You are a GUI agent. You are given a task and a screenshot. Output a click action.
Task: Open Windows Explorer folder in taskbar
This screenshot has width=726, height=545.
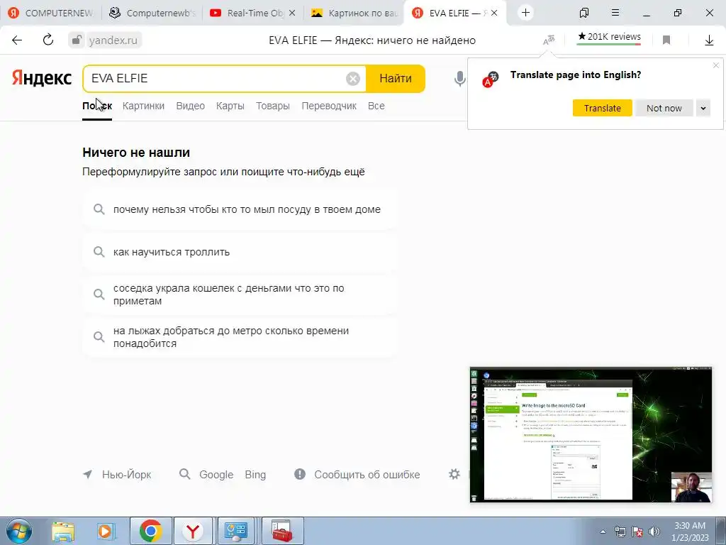pyautogui.click(x=63, y=531)
